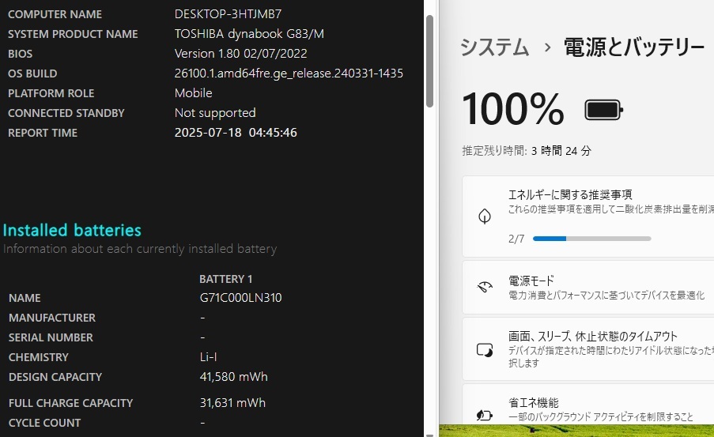Click the gauge icon for 電源モード

(485, 287)
